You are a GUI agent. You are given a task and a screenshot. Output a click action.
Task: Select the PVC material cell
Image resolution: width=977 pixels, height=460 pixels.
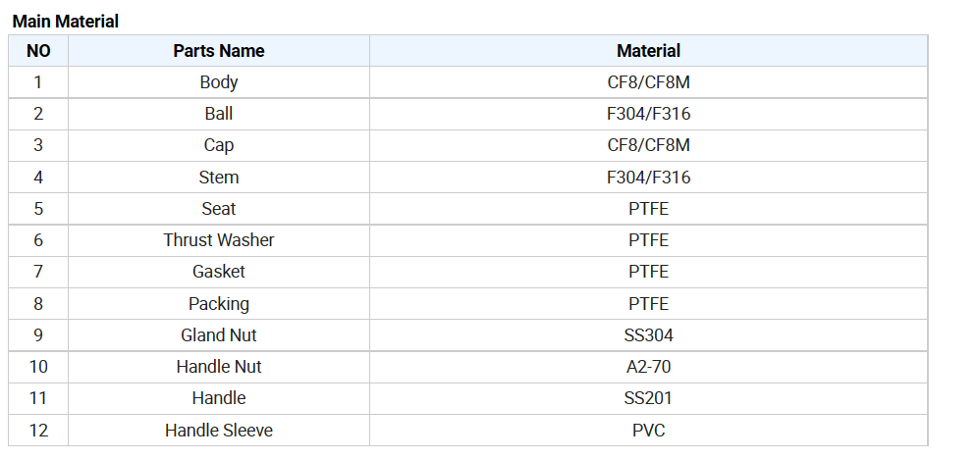coord(649,431)
